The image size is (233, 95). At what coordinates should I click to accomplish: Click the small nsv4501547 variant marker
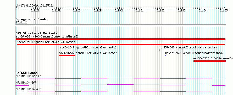[x=59, y=50]
